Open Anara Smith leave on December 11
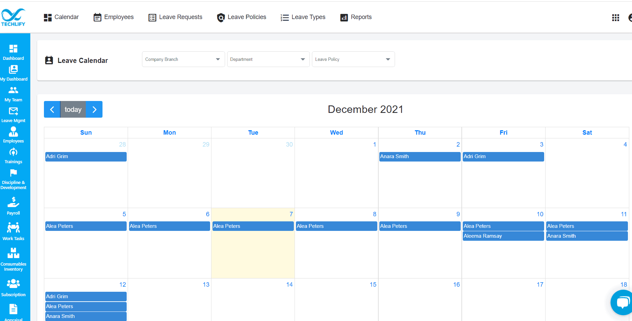This screenshot has height=321, width=632. (587, 236)
